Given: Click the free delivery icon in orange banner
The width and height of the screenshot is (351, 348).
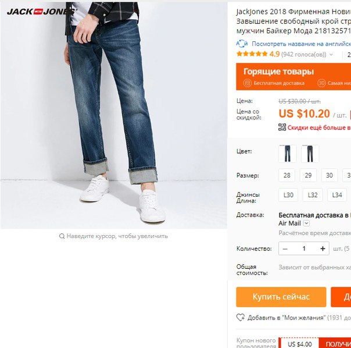Looking at the screenshot, I should (x=248, y=83).
